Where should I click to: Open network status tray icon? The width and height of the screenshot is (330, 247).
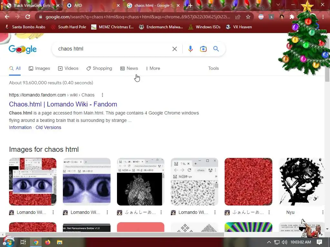pyautogui.click(x=277, y=242)
